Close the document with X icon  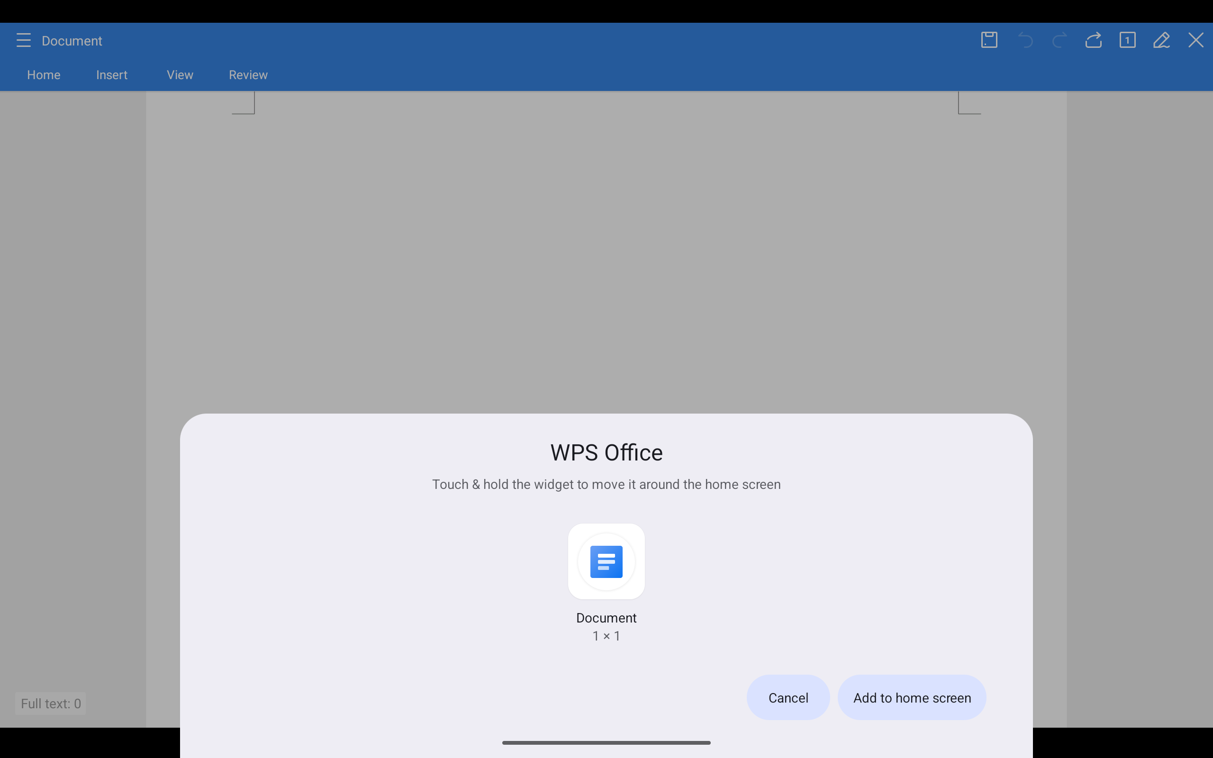tap(1195, 40)
